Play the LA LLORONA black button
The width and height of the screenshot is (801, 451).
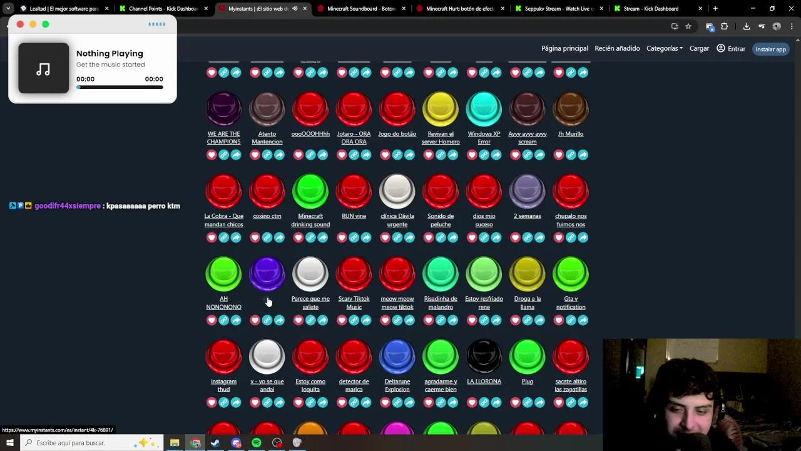point(484,356)
